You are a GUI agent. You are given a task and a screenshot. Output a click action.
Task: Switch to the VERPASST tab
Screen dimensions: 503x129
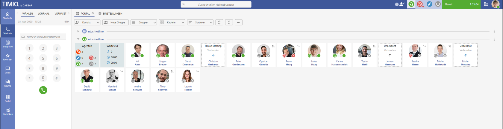pyautogui.click(x=60, y=13)
